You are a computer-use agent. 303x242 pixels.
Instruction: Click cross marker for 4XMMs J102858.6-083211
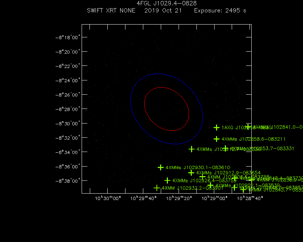coord(216,139)
